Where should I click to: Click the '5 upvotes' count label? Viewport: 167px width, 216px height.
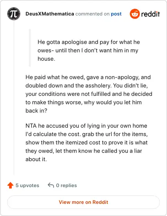(27, 185)
